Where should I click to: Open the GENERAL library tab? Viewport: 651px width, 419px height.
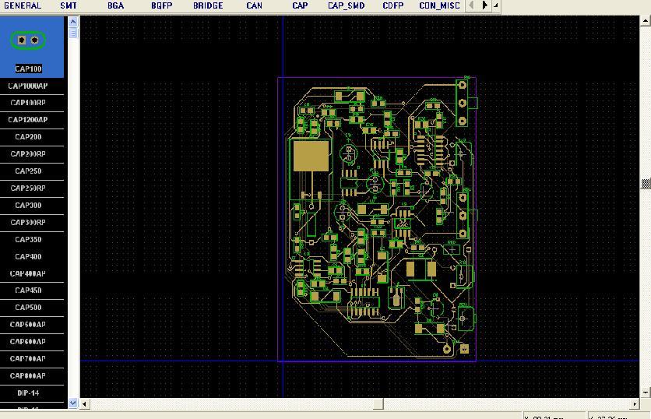[x=23, y=5]
